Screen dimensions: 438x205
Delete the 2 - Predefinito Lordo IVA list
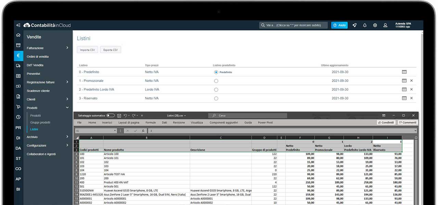tap(411, 90)
